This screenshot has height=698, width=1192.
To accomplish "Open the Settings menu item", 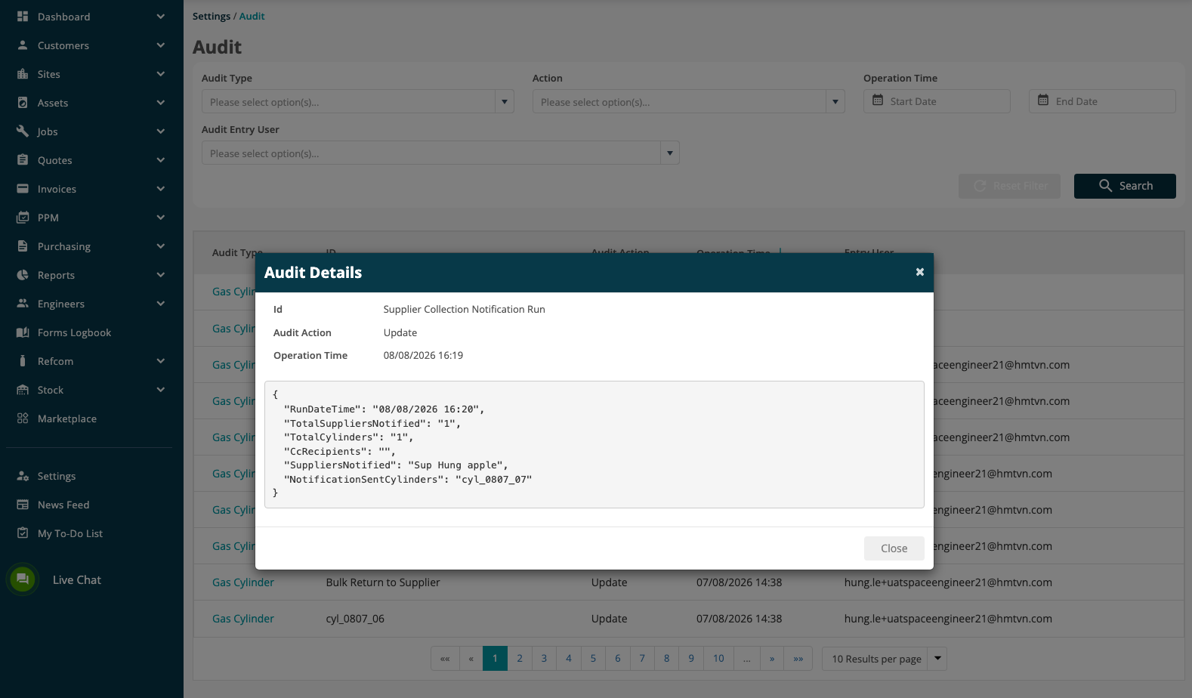I will click(x=57, y=476).
